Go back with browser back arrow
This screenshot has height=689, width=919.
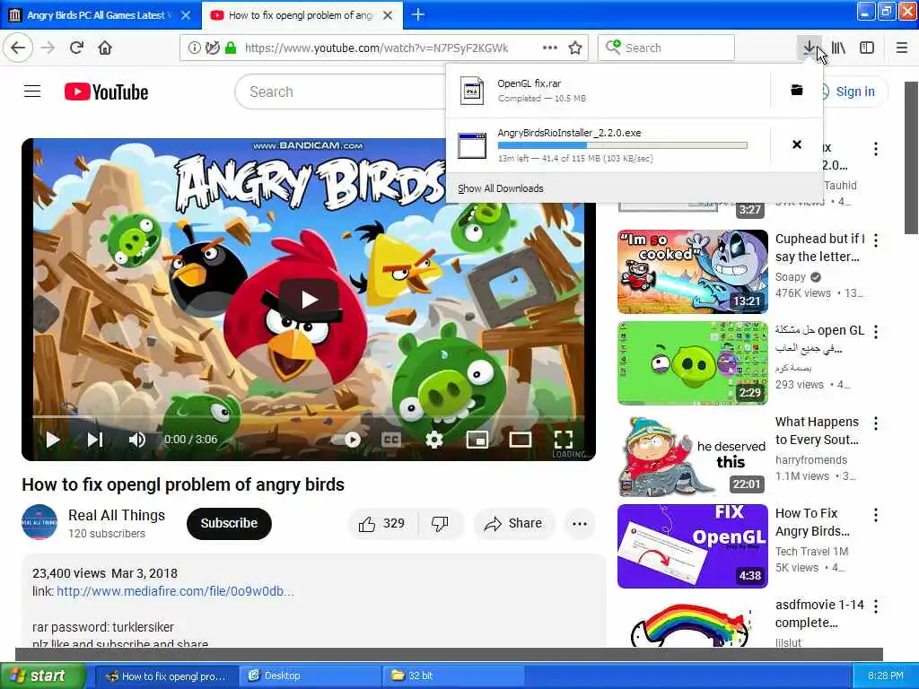pos(18,48)
